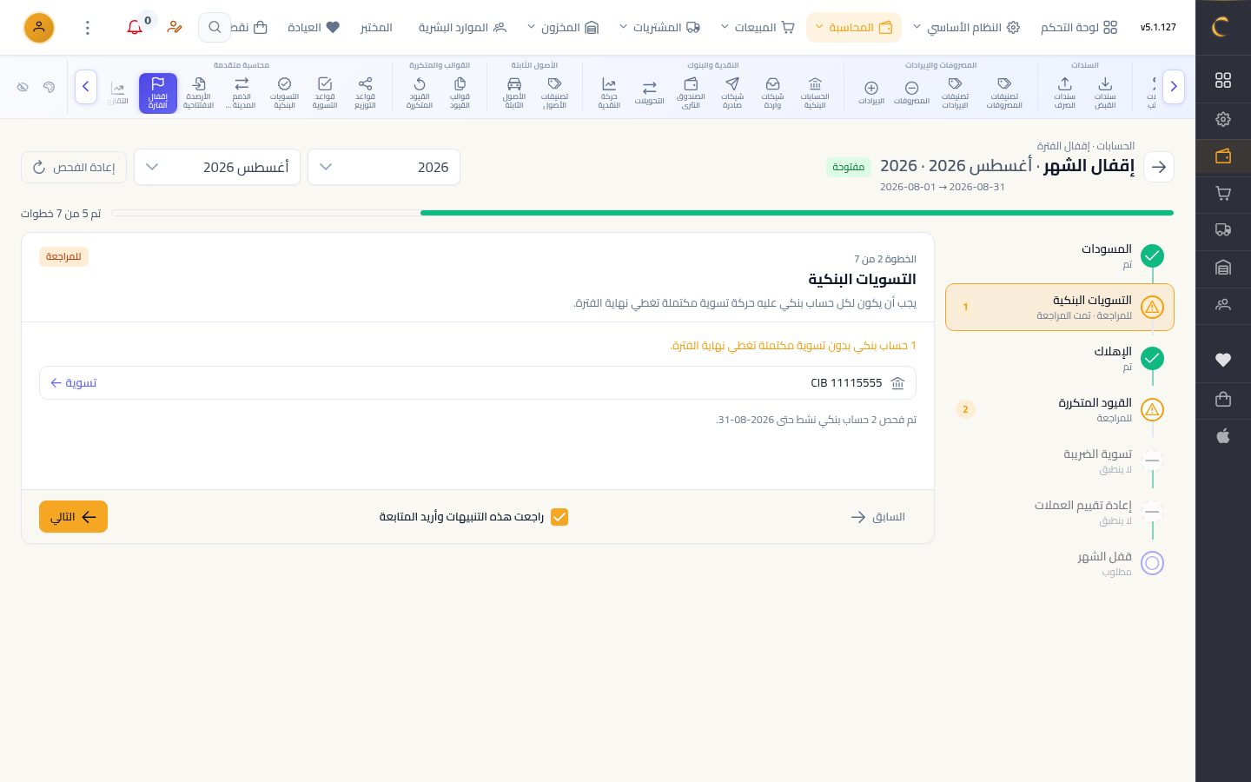Expand the المبيعات menu
This screenshot has height=782, width=1251.
tap(758, 28)
